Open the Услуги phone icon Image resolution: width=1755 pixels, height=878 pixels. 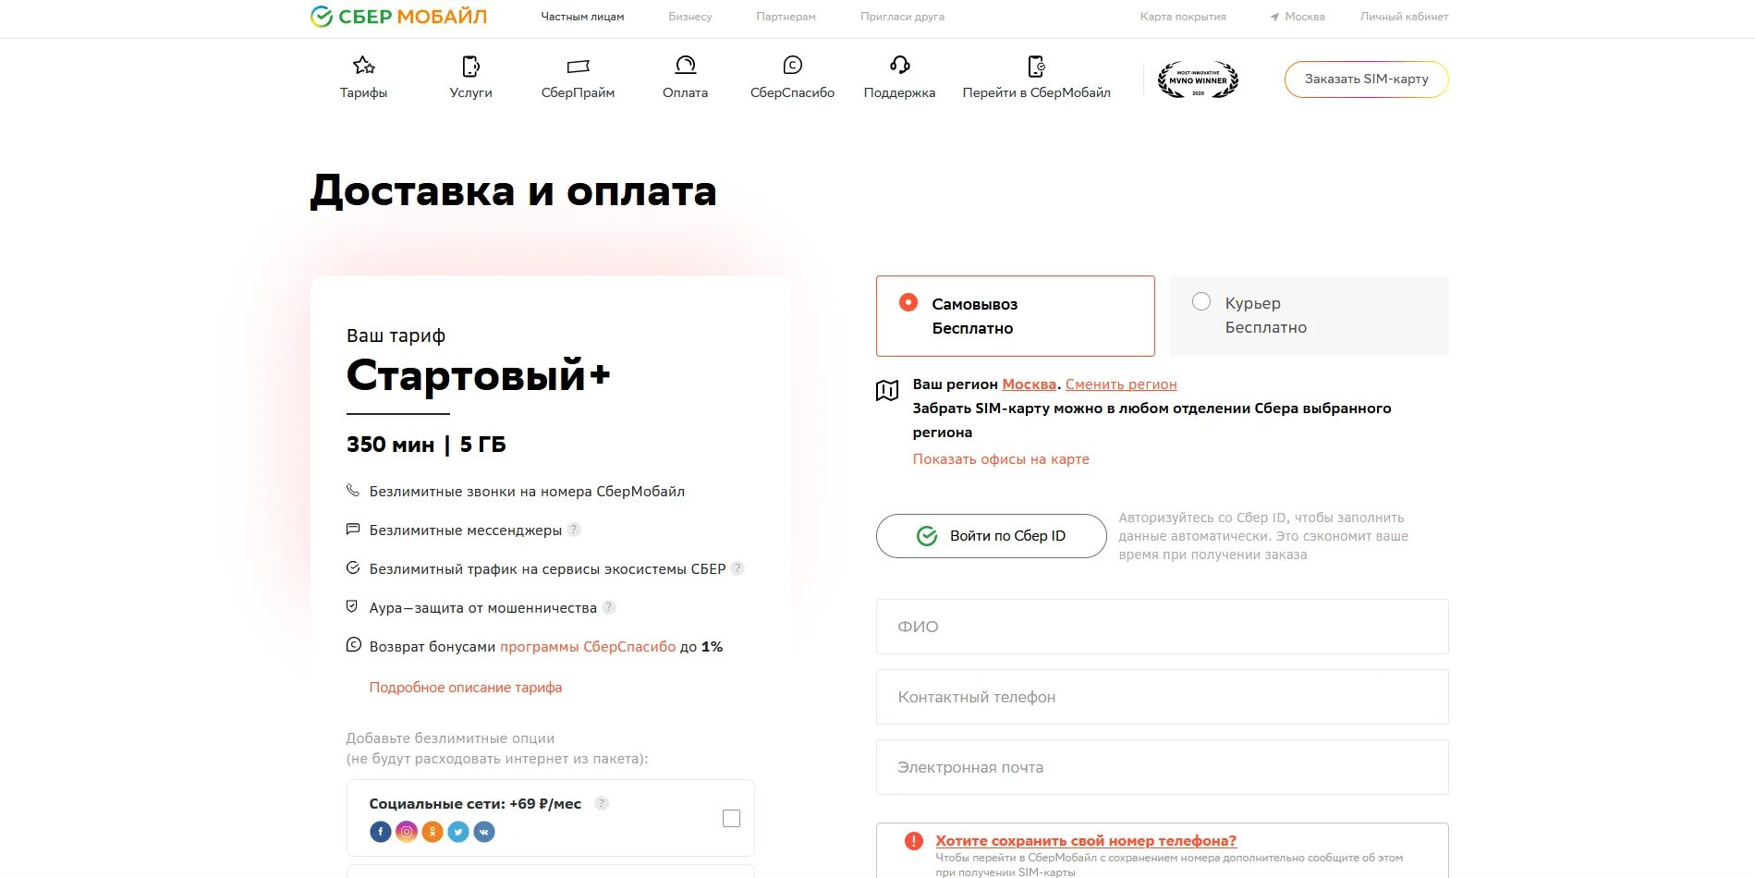tap(471, 66)
